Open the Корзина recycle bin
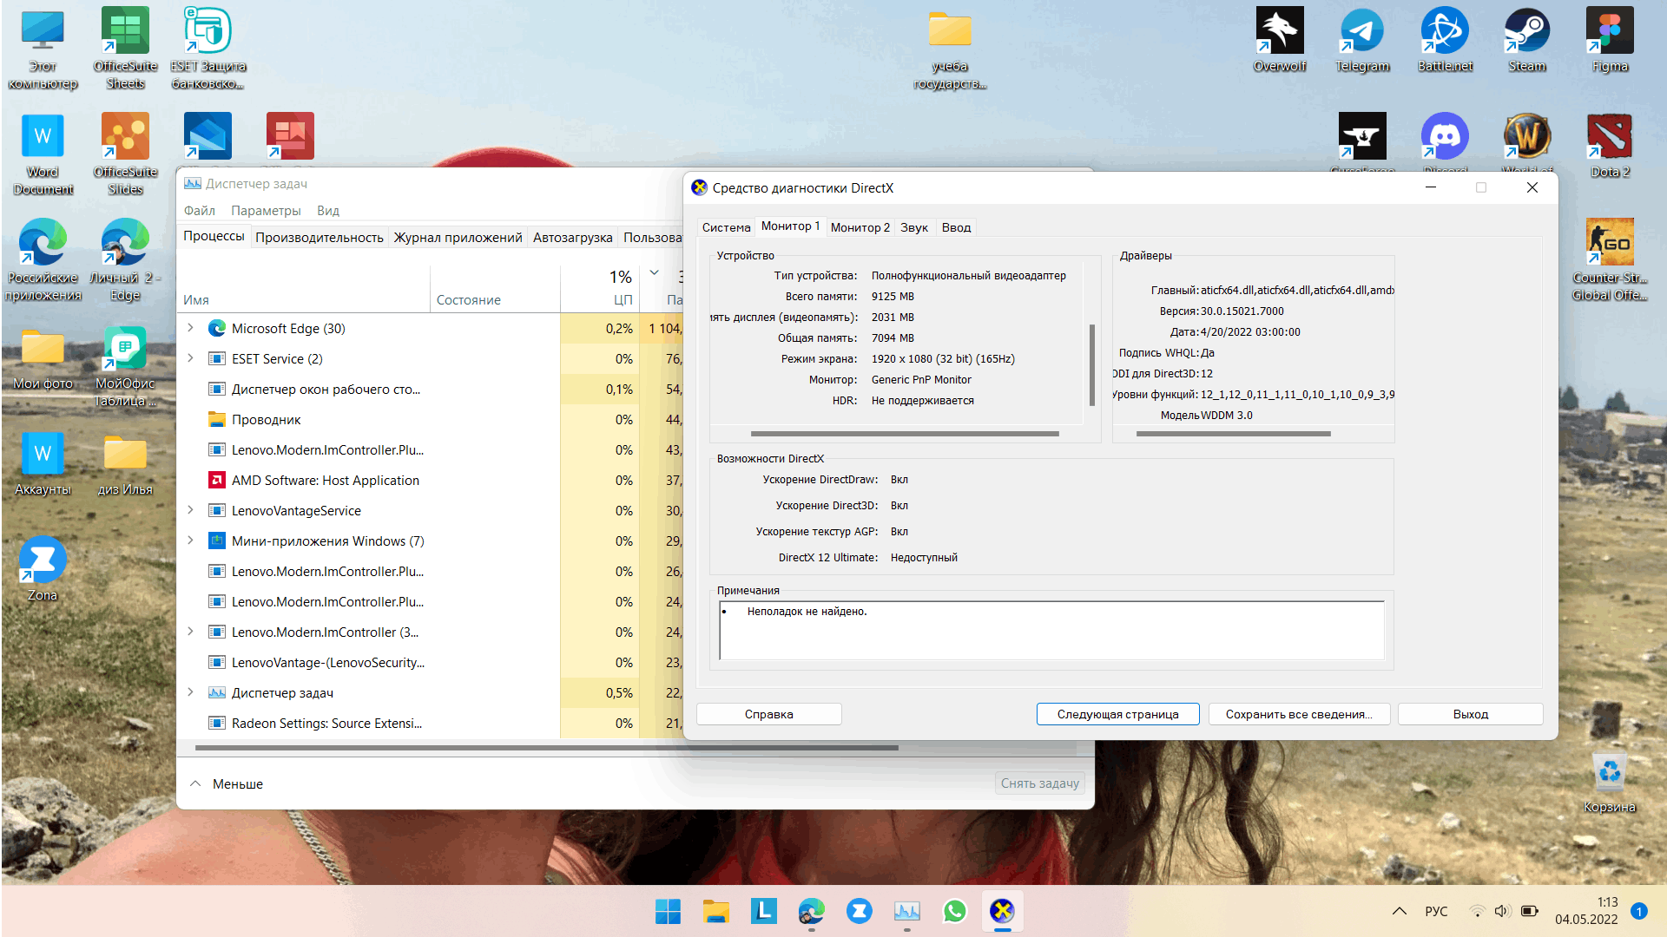This screenshot has width=1667, height=937. click(x=1610, y=783)
